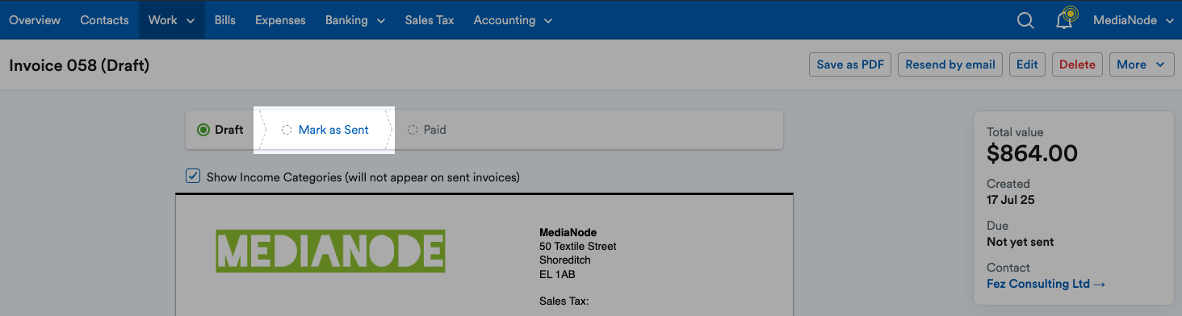Open the Bills tab
This screenshot has height=316, width=1182.
[225, 20]
